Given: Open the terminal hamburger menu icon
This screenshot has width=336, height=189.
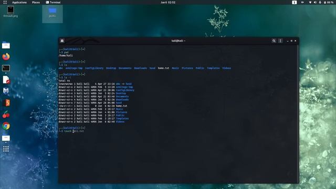Looking at the screenshot, I should tap(280, 41).
